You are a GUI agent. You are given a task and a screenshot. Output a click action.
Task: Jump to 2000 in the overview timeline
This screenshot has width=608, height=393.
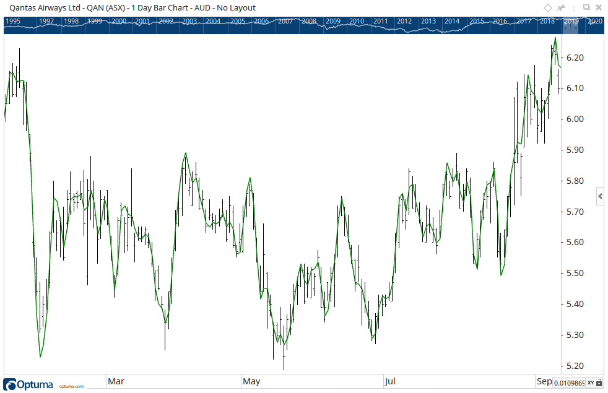coord(119,21)
